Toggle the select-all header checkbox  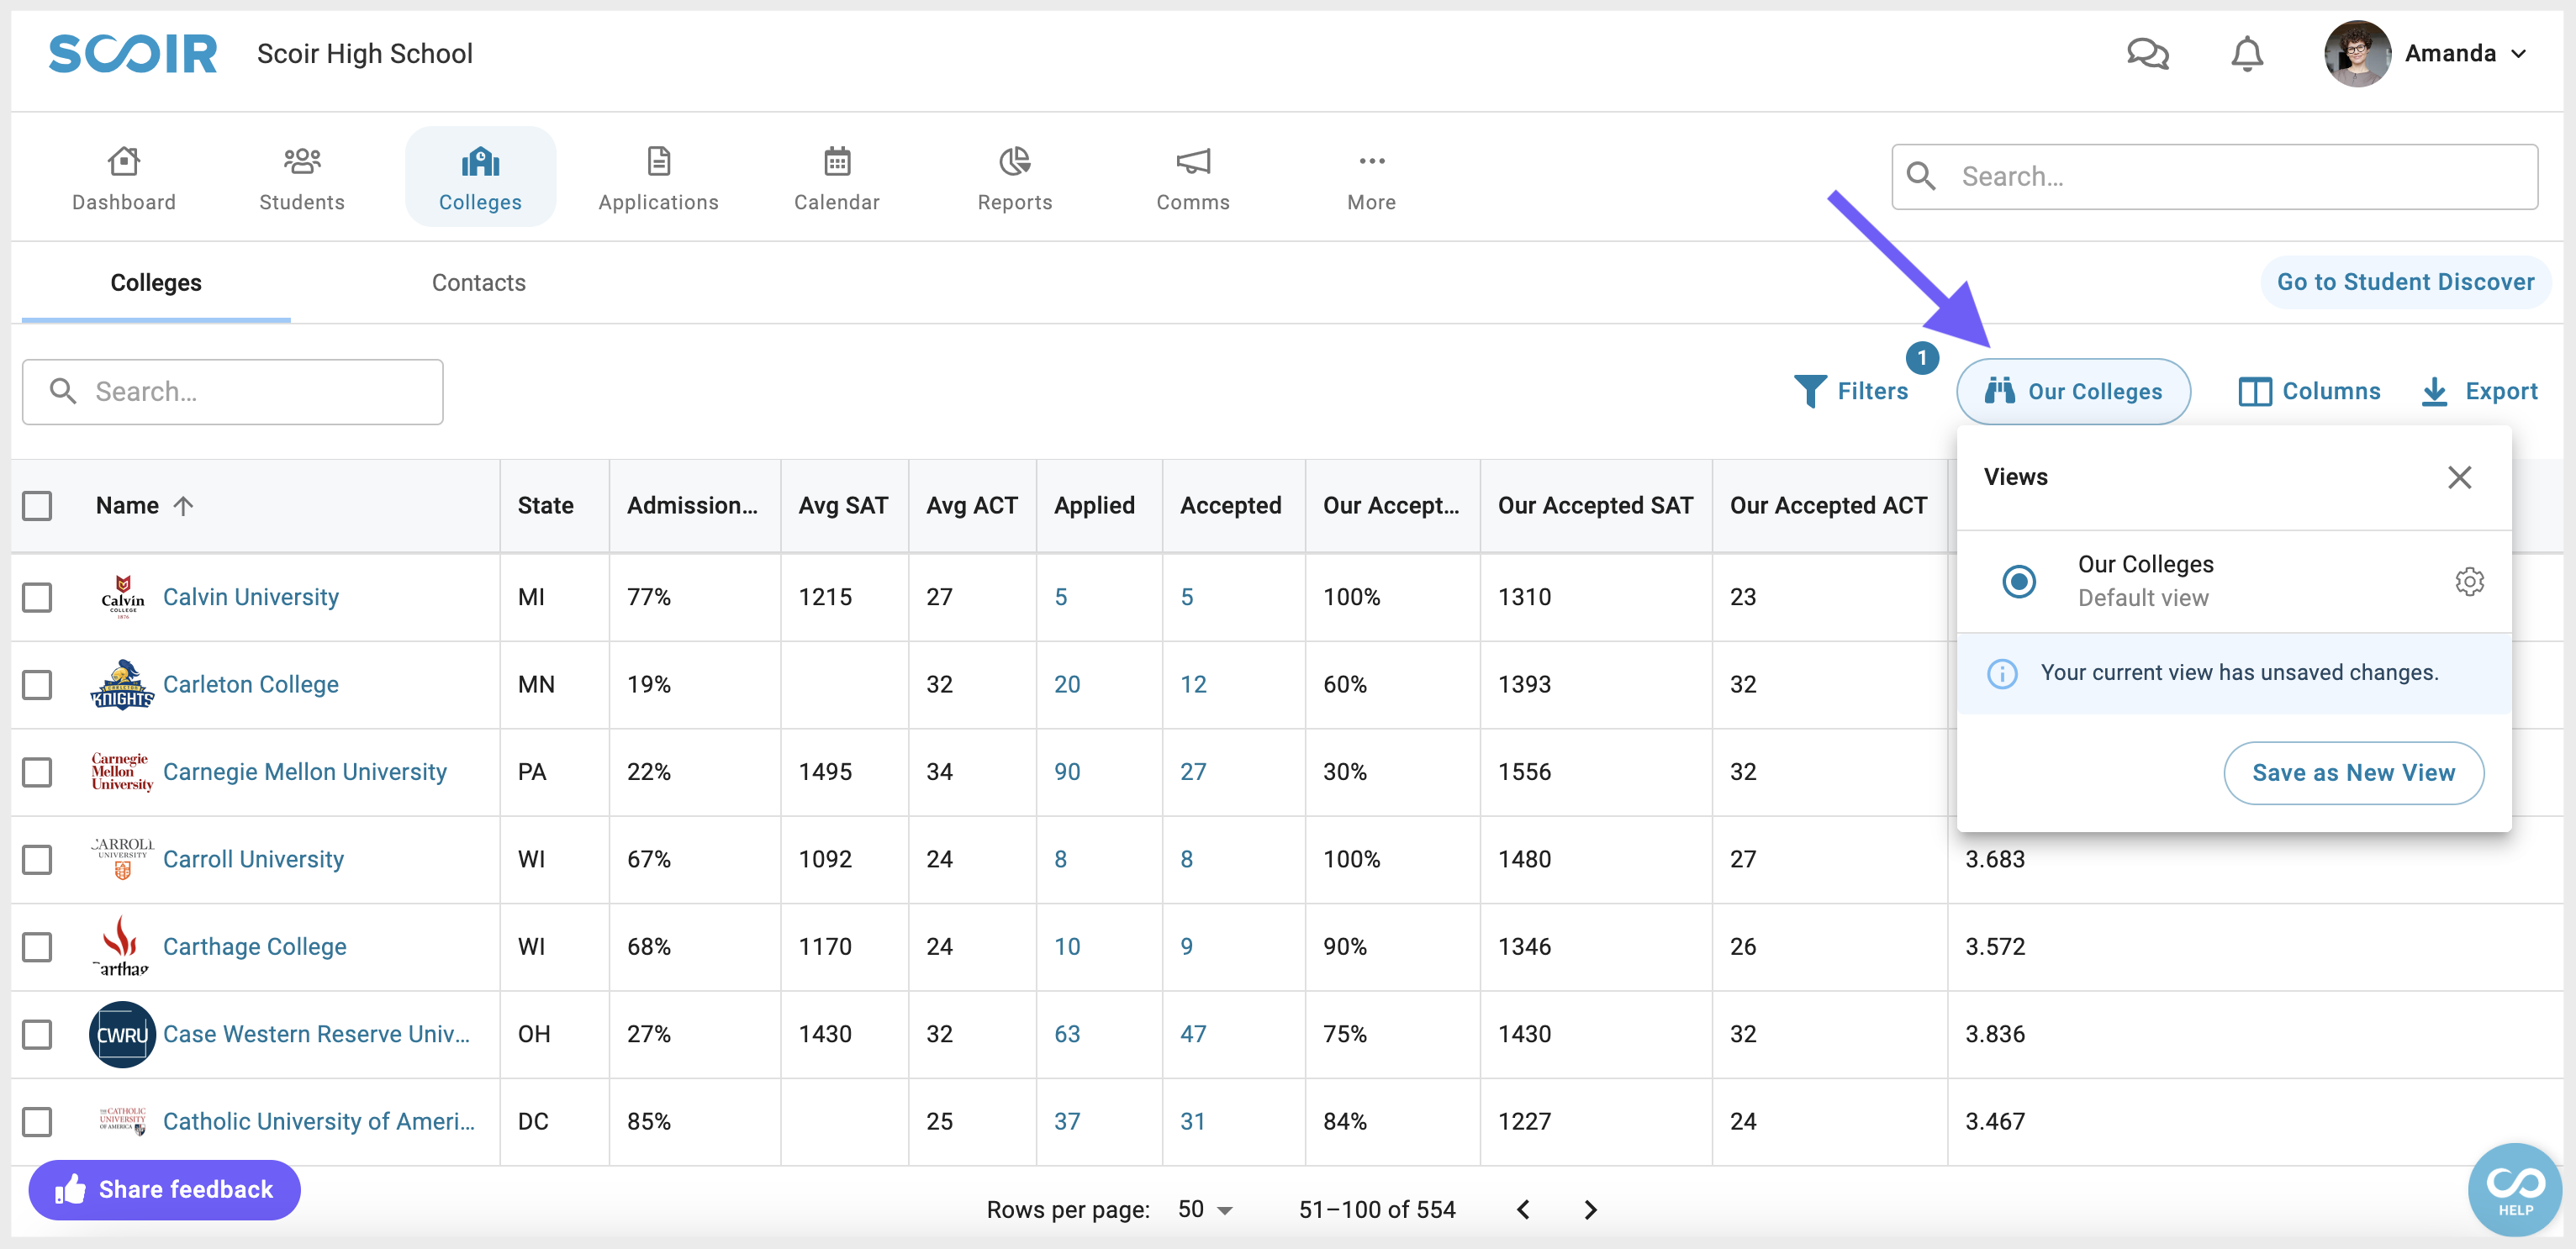tap(37, 506)
